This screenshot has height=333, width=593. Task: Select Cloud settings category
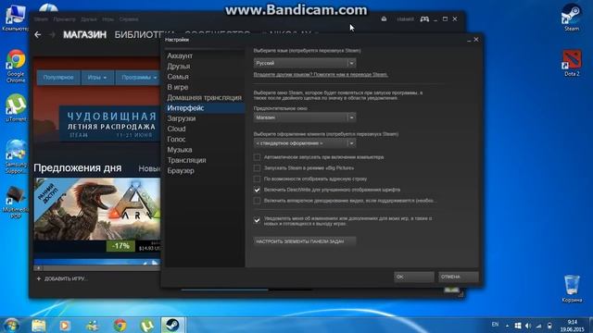click(x=176, y=129)
